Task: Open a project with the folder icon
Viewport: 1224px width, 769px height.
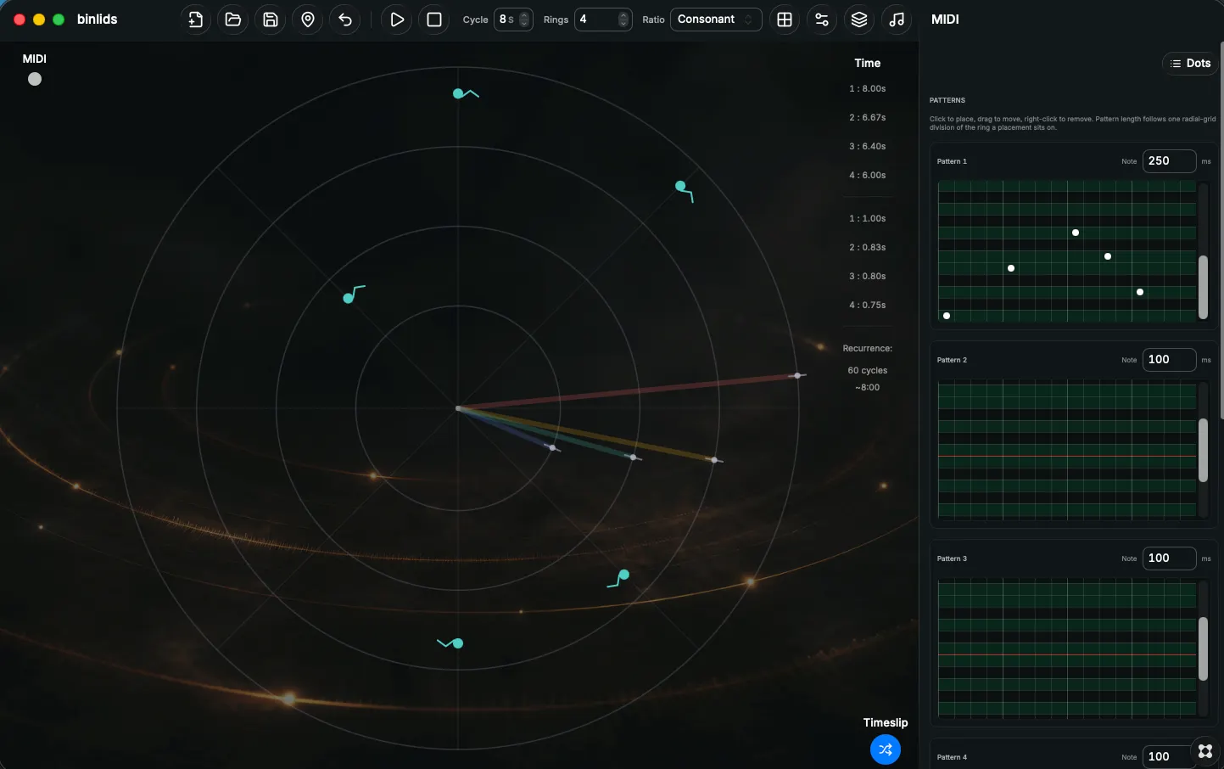Action: pyautogui.click(x=233, y=20)
